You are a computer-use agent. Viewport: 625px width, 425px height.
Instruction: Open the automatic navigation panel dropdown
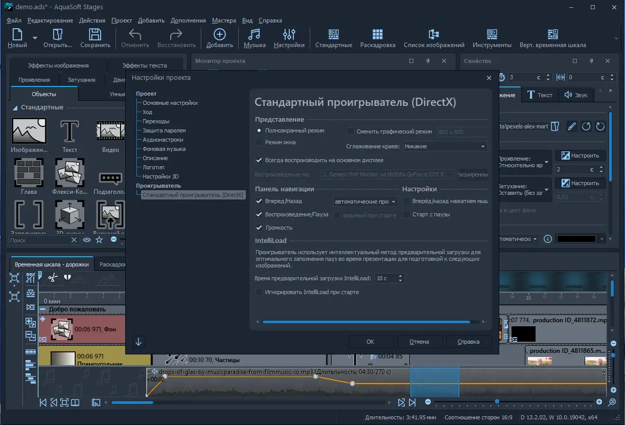point(365,202)
